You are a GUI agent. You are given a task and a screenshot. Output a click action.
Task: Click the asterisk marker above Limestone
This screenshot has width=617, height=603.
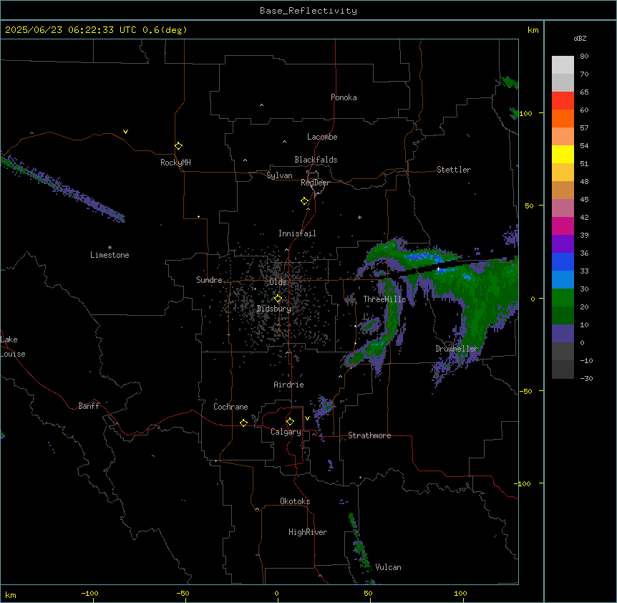[110, 247]
